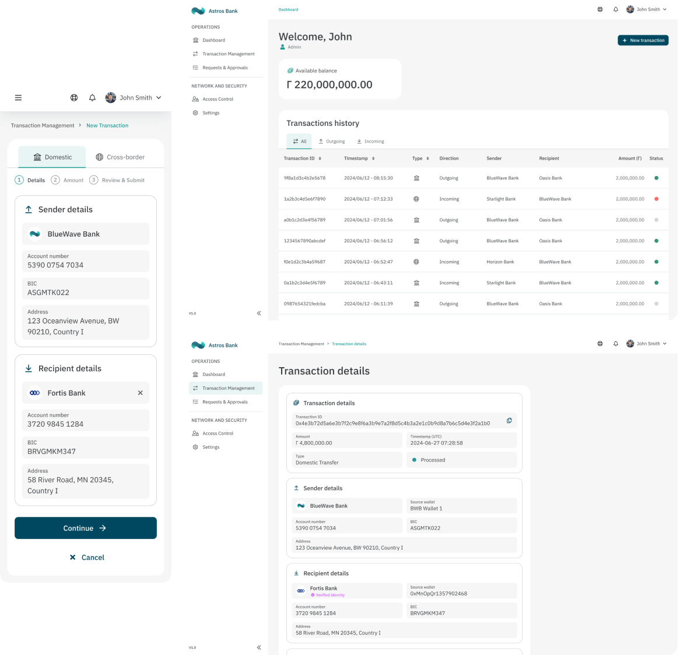
Task: Clear the Fortis Bank recipient
Action: pyautogui.click(x=140, y=393)
